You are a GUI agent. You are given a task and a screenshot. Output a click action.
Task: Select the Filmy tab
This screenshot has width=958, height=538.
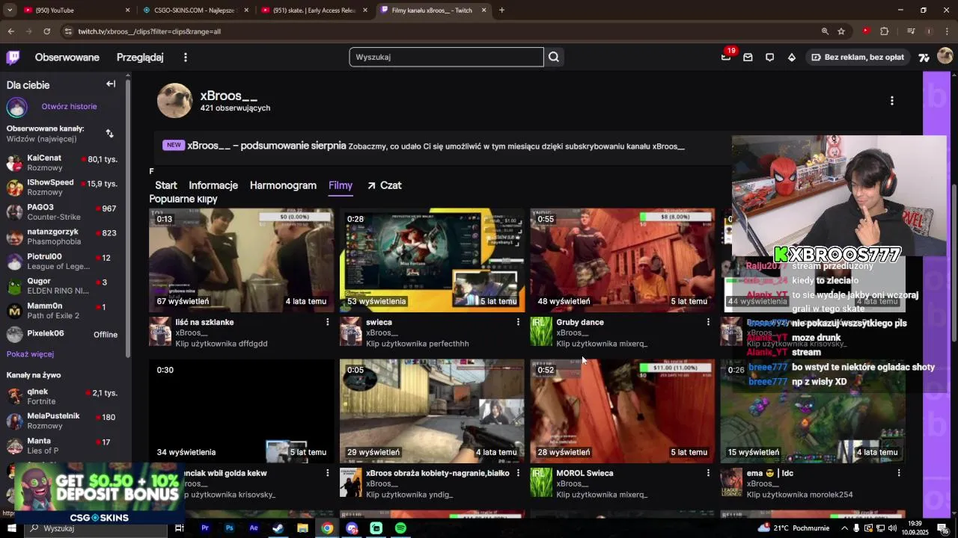click(341, 185)
